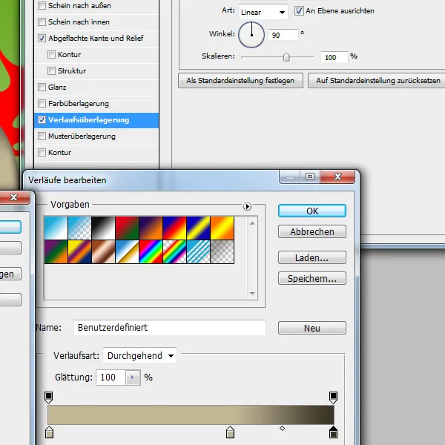Select the violet-to-orange gradient preset
Image resolution: width=445 pixels, height=445 pixels.
pyautogui.click(x=151, y=228)
